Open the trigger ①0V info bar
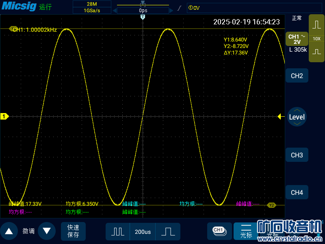Image resolution: width=325 pixels, height=244 pixels. coord(254,8)
